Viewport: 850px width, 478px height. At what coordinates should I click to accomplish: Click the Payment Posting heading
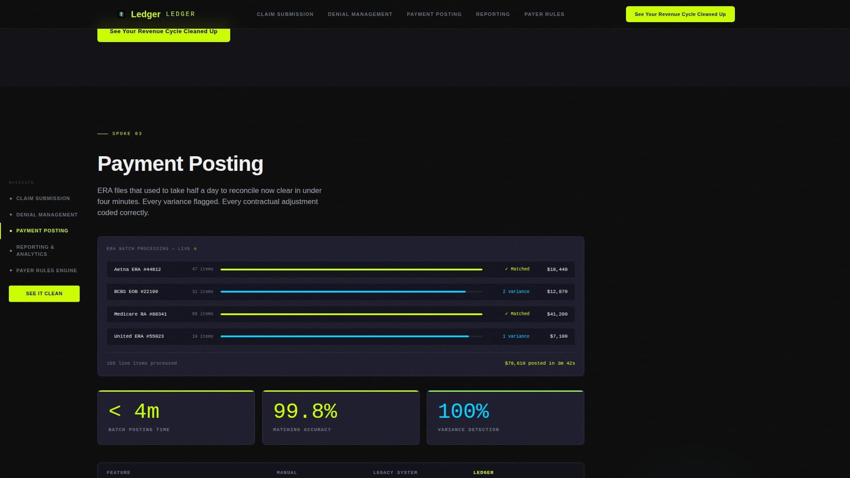click(180, 164)
